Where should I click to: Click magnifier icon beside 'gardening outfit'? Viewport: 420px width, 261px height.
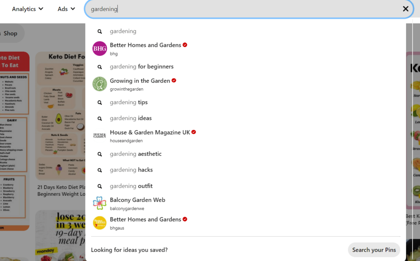tap(99, 186)
